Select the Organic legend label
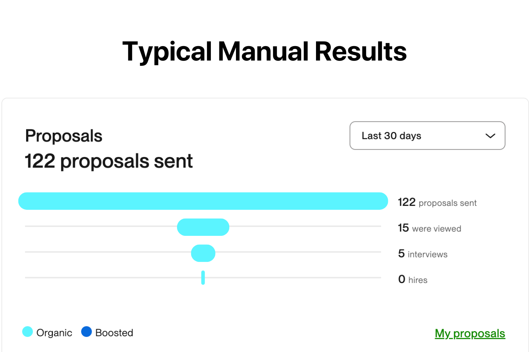529x352 pixels. point(54,333)
